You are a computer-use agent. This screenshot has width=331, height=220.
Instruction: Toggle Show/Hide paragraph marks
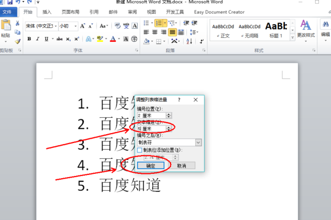pos(201,41)
